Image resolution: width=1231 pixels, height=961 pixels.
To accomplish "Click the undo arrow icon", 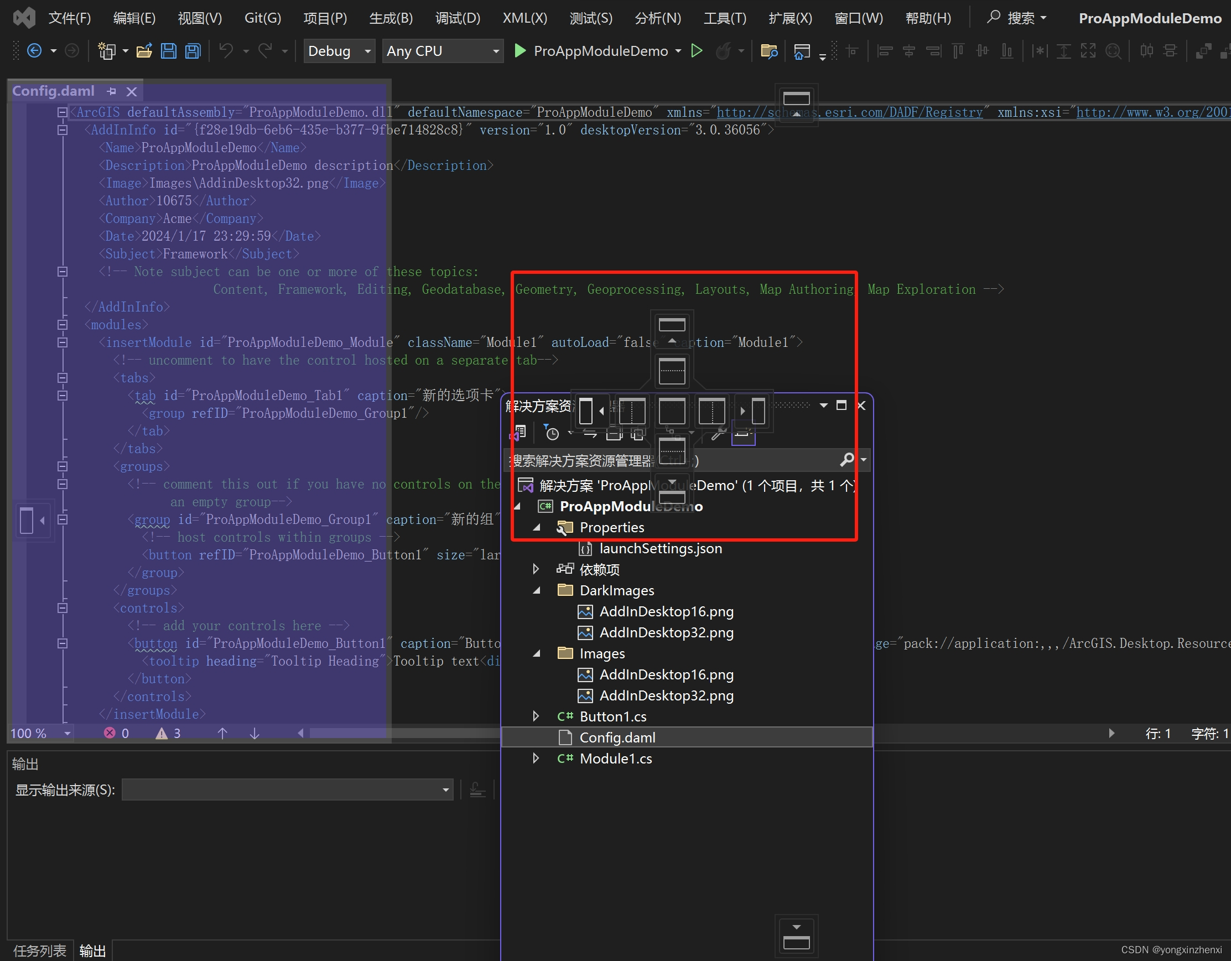I will tap(226, 51).
